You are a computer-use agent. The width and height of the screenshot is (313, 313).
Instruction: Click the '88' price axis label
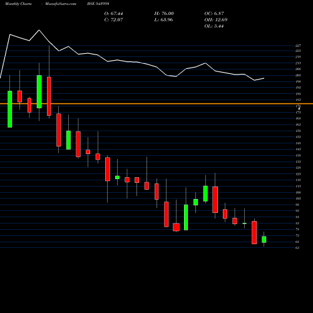tap(297, 217)
